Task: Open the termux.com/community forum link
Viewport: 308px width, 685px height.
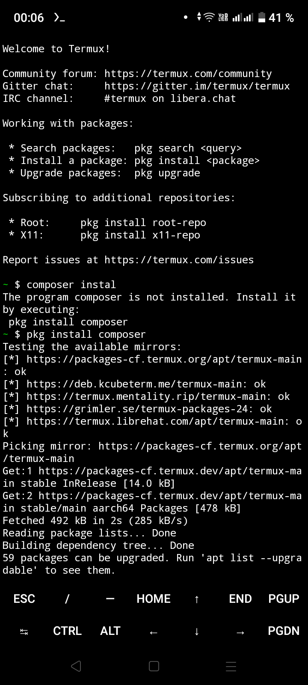Action: click(x=188, y=74)
